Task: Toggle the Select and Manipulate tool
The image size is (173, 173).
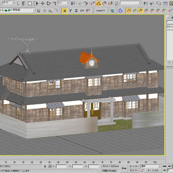Action: coord(80,3)
